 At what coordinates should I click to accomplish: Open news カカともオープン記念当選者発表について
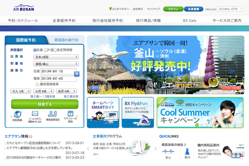tap(33, 143)
